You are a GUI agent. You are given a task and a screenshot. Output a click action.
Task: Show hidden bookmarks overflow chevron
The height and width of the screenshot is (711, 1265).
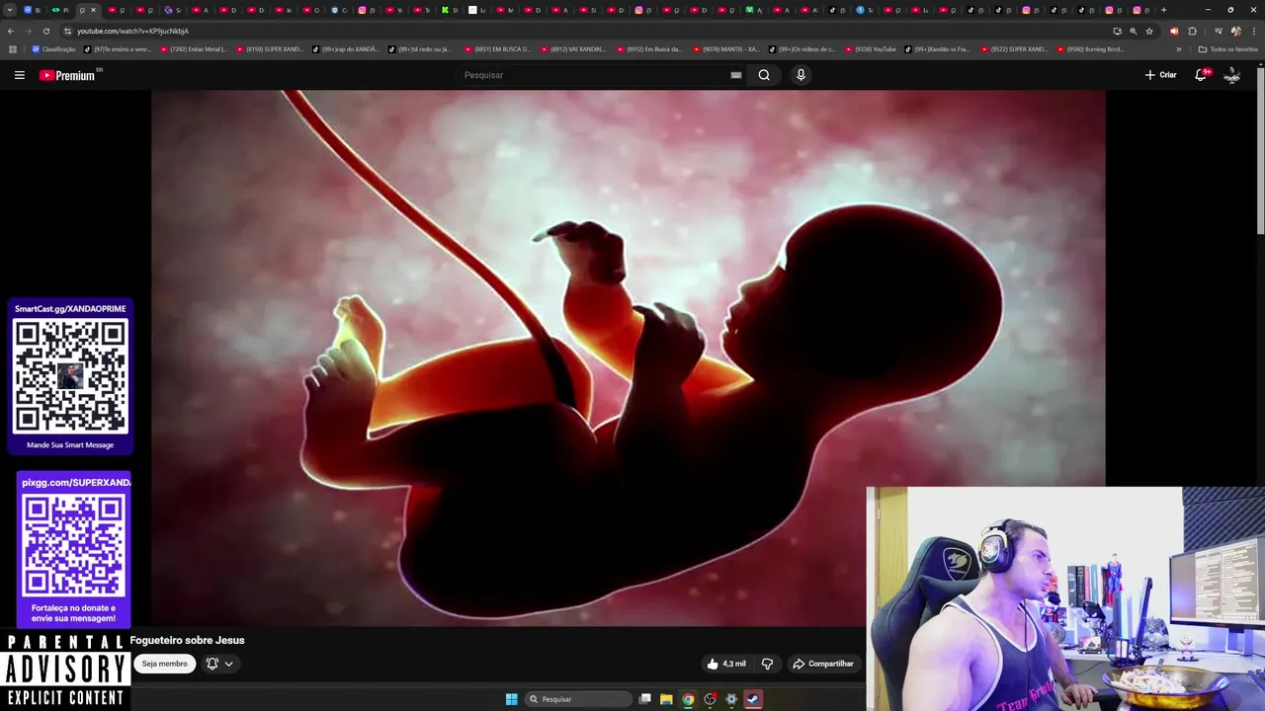[1178, 49]
